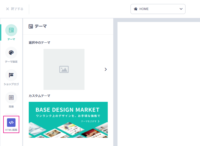Open the 背景 hatched-square icon

click(x=11, y=98)
